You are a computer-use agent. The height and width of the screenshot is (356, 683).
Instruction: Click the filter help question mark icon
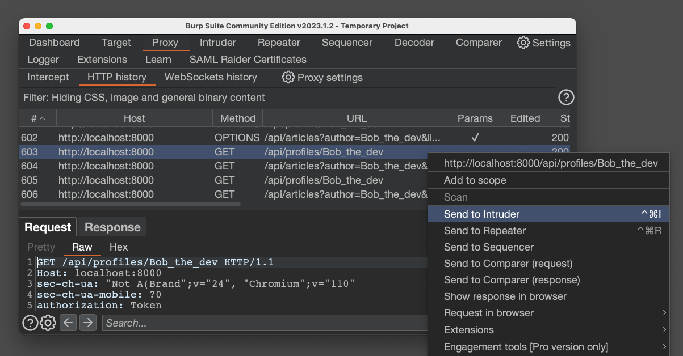566,98
